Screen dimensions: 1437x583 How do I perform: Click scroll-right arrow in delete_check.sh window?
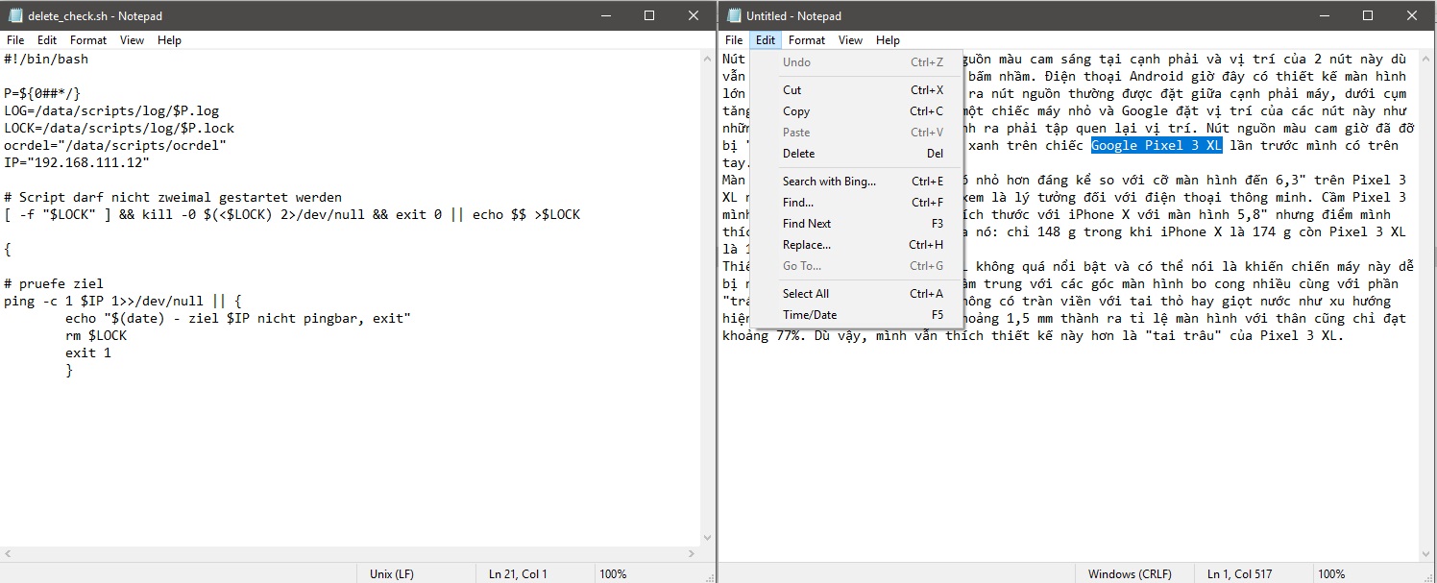(693, 555)
